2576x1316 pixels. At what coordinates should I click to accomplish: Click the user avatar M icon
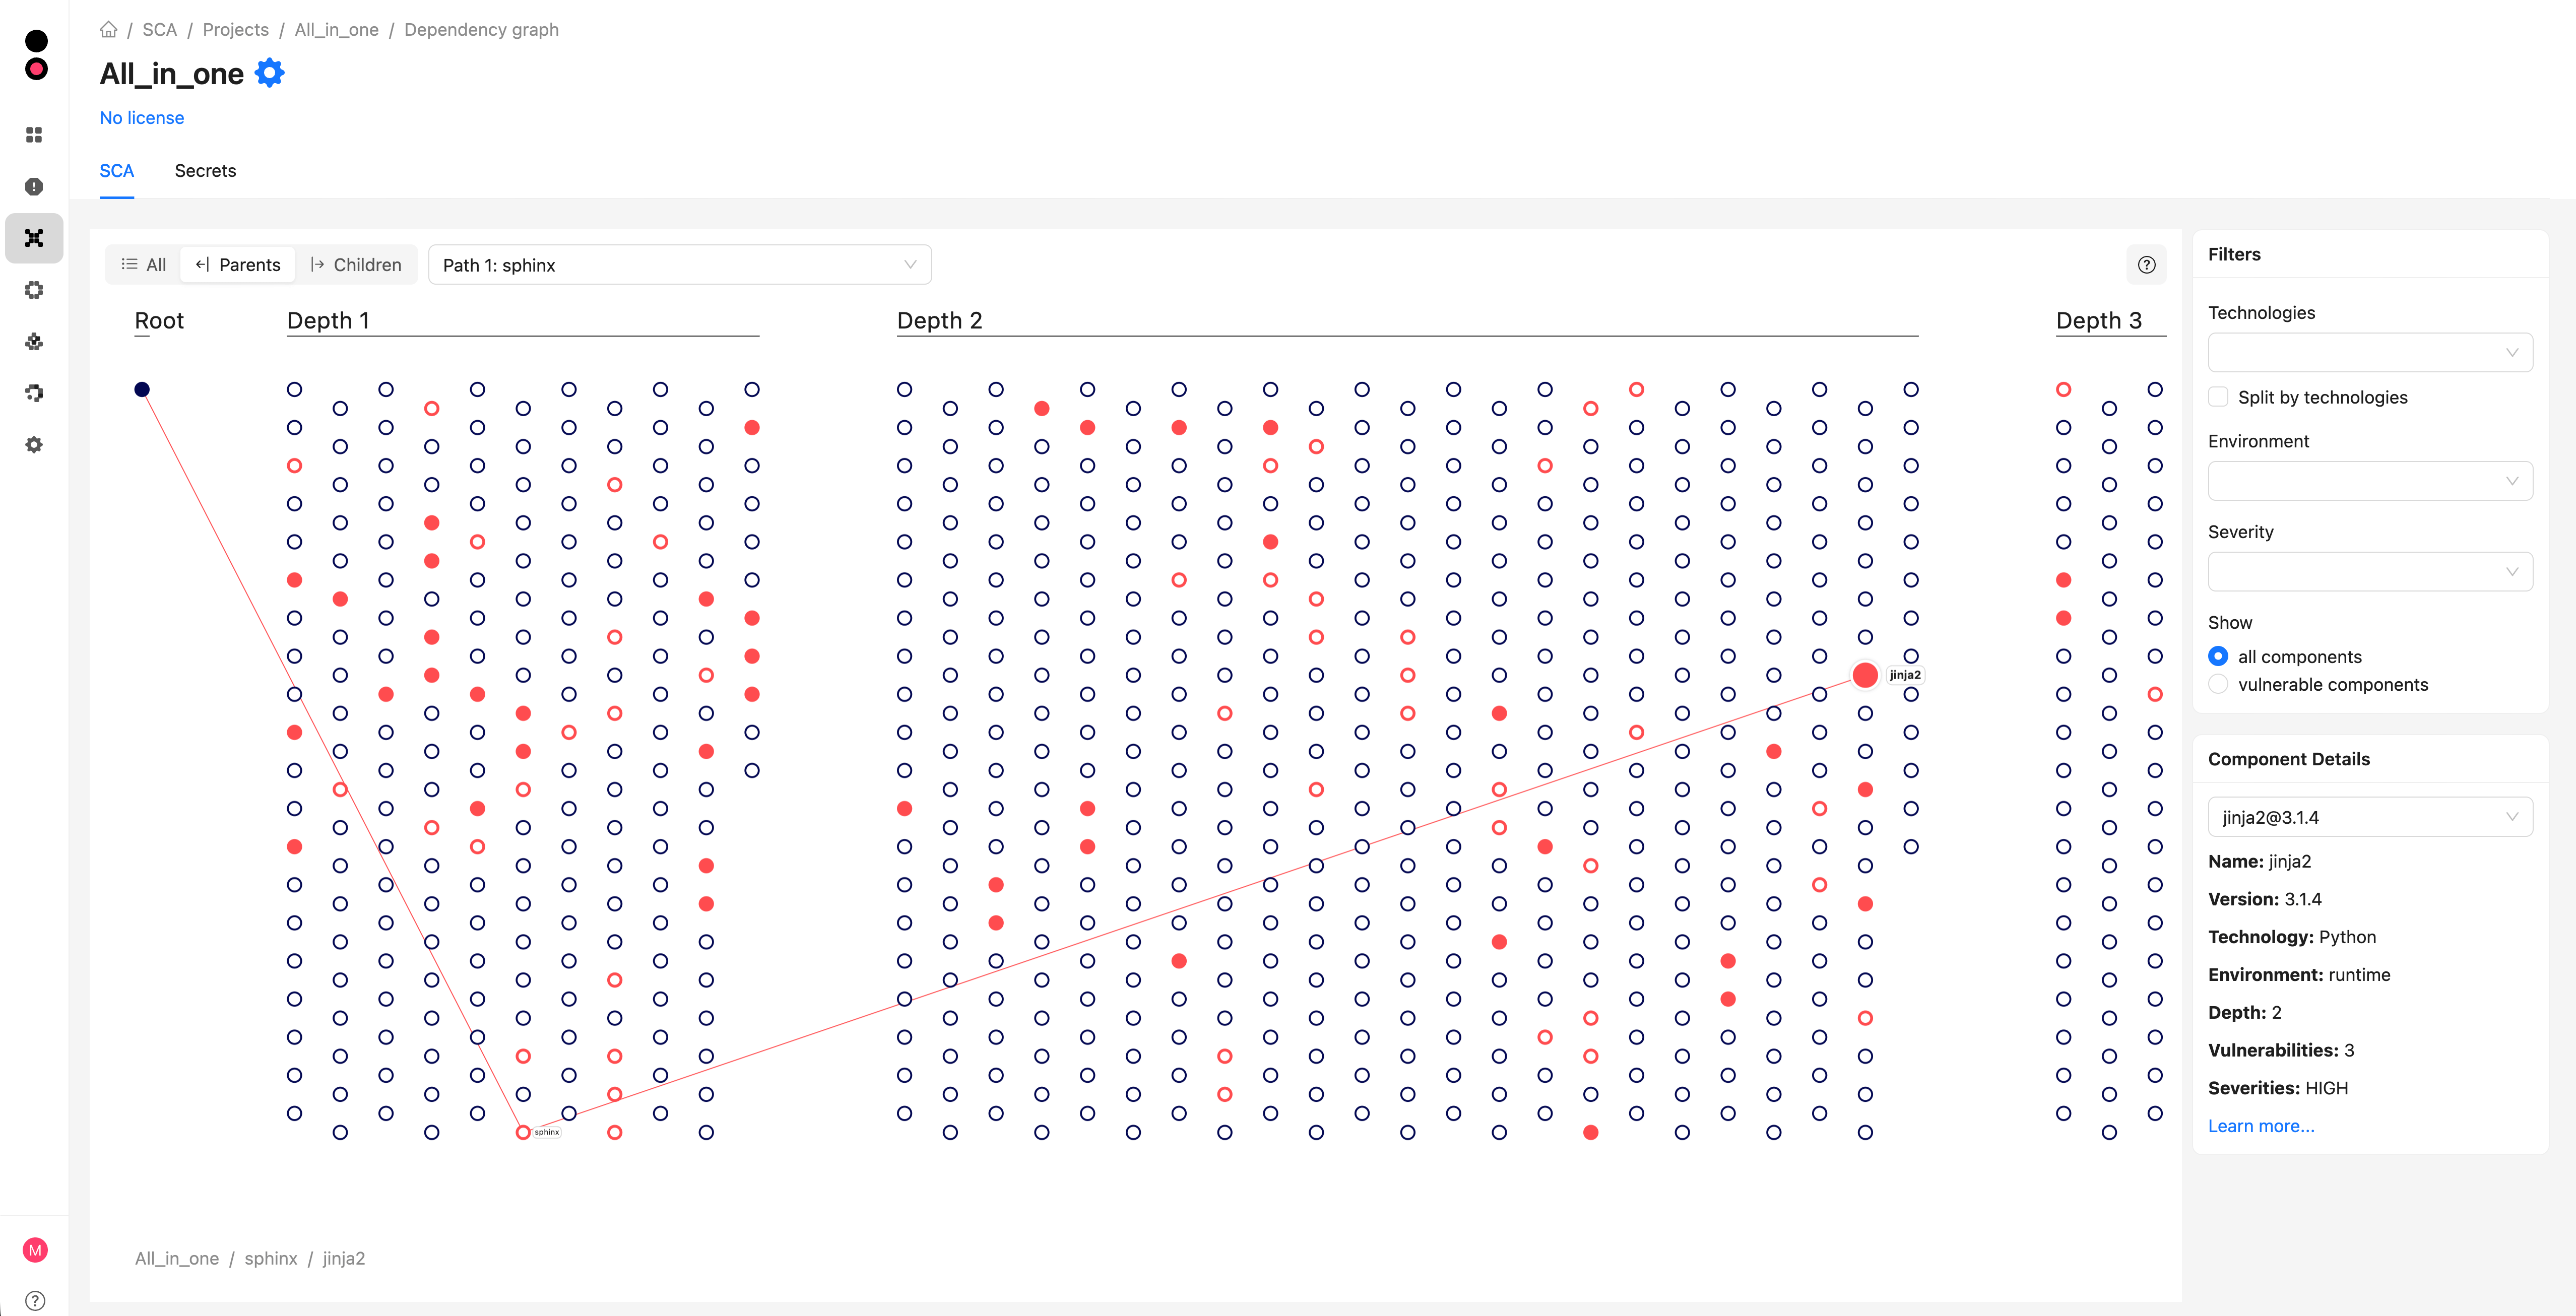[x=35, y=1250]
